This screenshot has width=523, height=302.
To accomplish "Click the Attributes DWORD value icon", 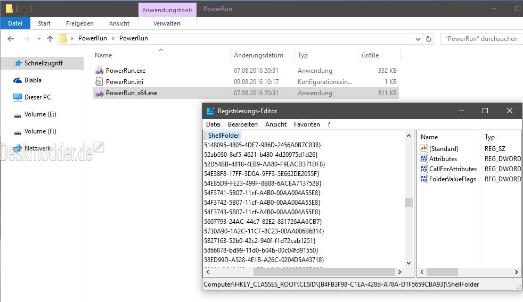I will pos(423,158).
